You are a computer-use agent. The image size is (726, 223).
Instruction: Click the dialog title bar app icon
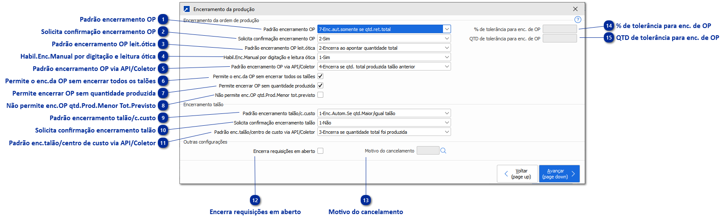click(x=187, y=9)
